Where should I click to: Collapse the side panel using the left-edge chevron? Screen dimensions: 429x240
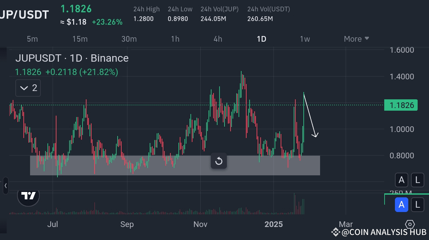click(x=5, y=186)
